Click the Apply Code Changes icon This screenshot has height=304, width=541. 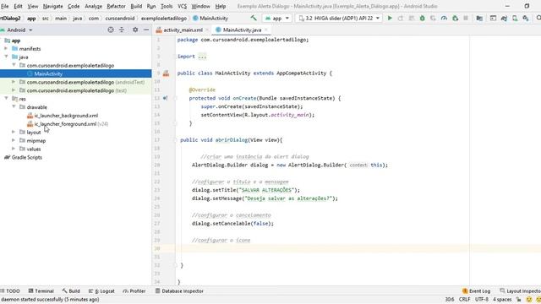coord(412,18)
